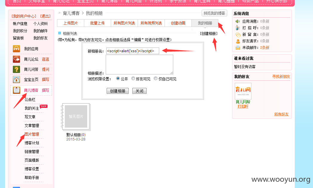The height and width of the screenshot is (188, 313).
Task: Open 博客计划 in blog submenu
Action: coord(32,143)
